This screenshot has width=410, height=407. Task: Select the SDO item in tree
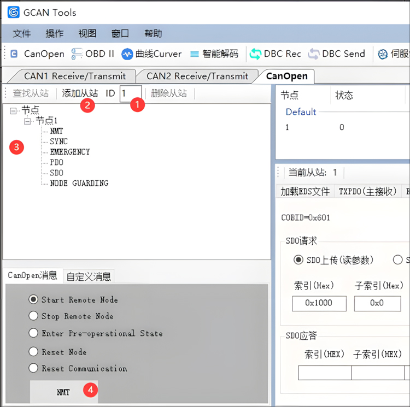point(56,173)
